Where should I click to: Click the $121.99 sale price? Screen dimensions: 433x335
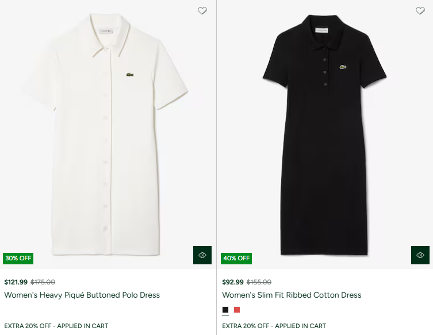[x=16, y=282]
